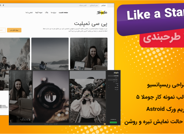This screenshot has height=134, width=184.
Task: Select the highlighted second sub-item under صفحه نخست in the dark sidebar
Action: (113, 80)
